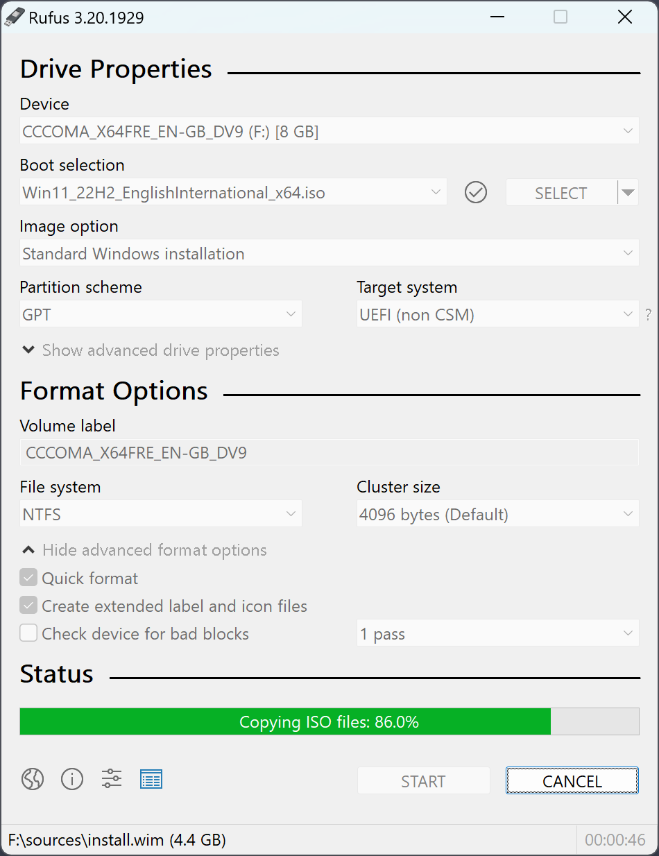Click the Rufus USB drive title icon
659x856 pixels.
pos(15,16)
